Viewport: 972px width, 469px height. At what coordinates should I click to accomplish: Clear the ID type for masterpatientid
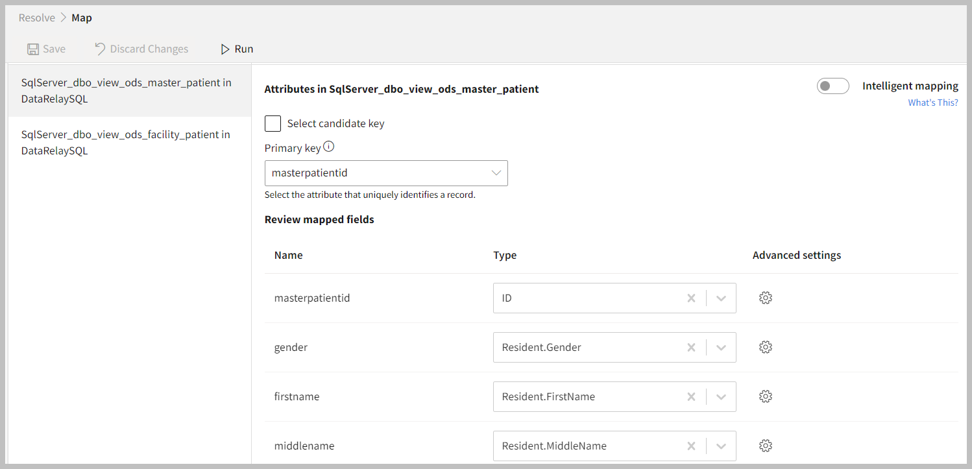[x=691, y=298]
